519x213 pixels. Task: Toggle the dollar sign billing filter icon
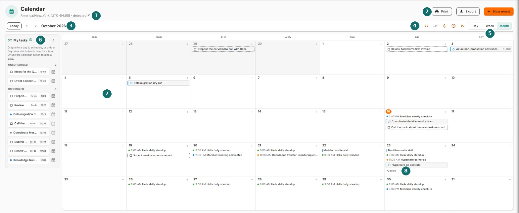coord(445,26)
